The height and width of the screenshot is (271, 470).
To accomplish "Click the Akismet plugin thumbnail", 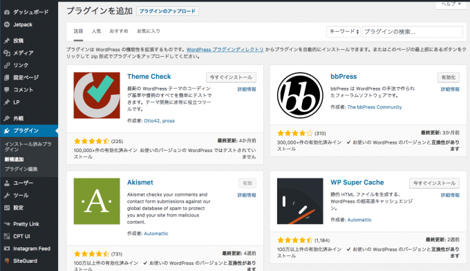I will 97,201.
